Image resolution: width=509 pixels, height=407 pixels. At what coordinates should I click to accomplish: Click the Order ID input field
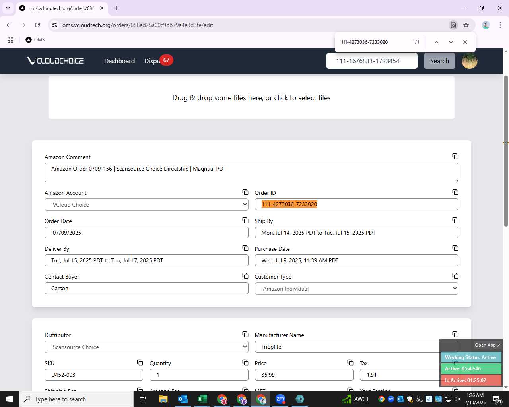pyautogui.click(x=356, y=204)
